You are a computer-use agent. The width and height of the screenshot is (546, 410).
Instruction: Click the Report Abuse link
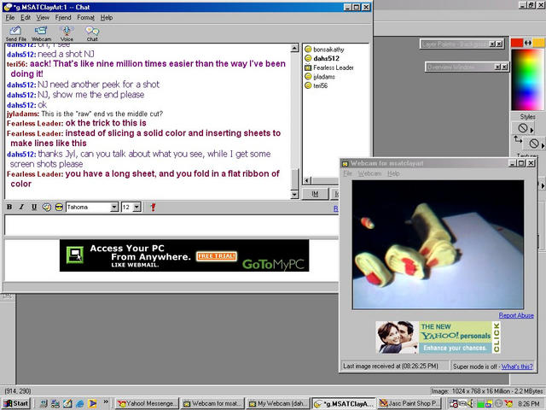point(516,315)
